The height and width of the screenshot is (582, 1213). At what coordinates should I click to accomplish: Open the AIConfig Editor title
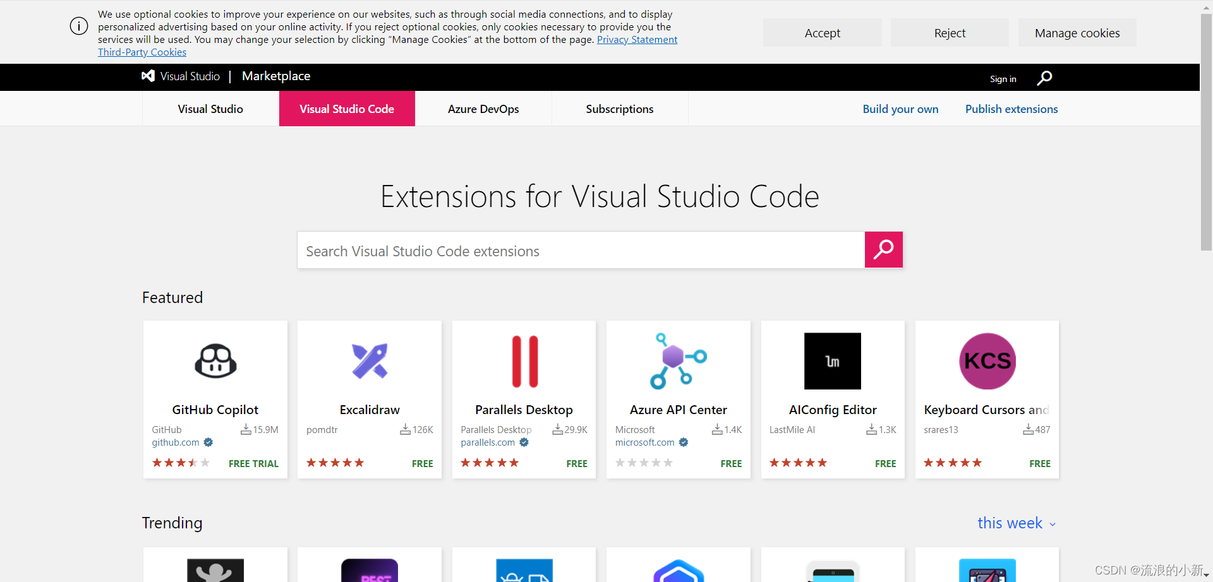pos(833,410)
